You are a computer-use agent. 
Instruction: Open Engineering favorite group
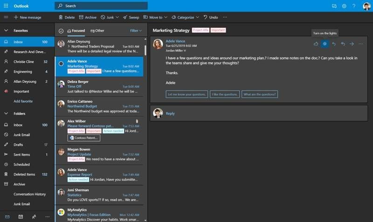click(x=27, y=72)
